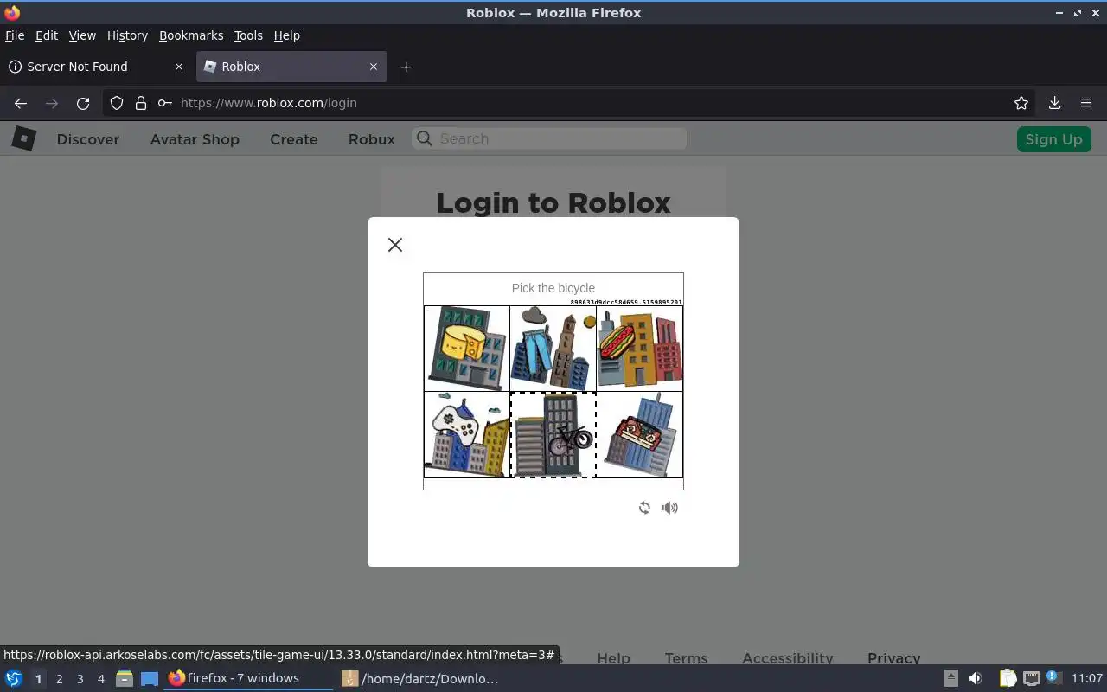Open the History menu
The height and width of the screenshot is (692, 1107).
pyautogui.click(x=127, y=35)
